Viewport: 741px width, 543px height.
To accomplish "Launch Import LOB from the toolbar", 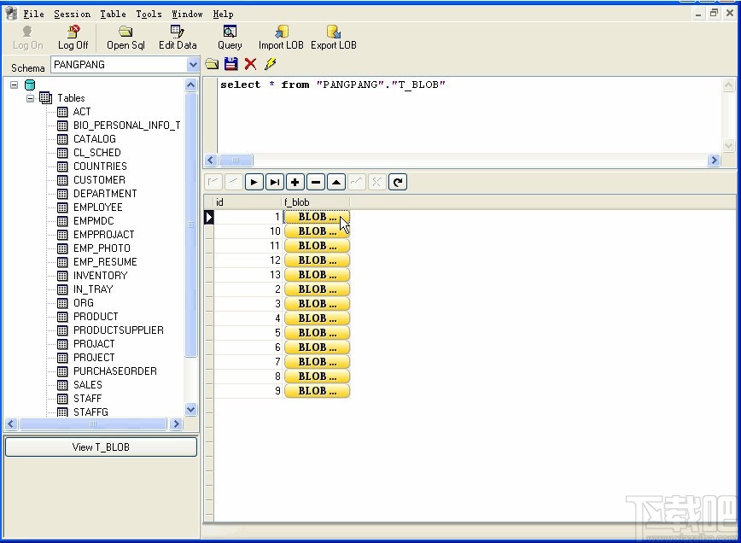I will pos(279,38).
